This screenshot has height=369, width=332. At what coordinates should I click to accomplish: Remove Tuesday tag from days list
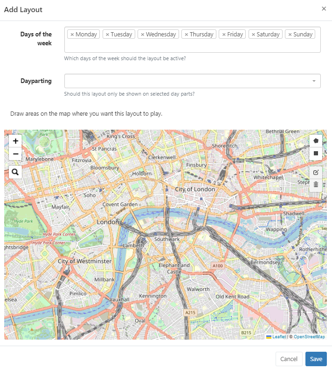click(107, 35)
